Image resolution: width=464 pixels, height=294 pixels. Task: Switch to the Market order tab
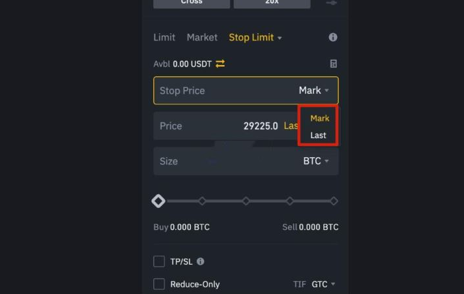pos(202,38)
